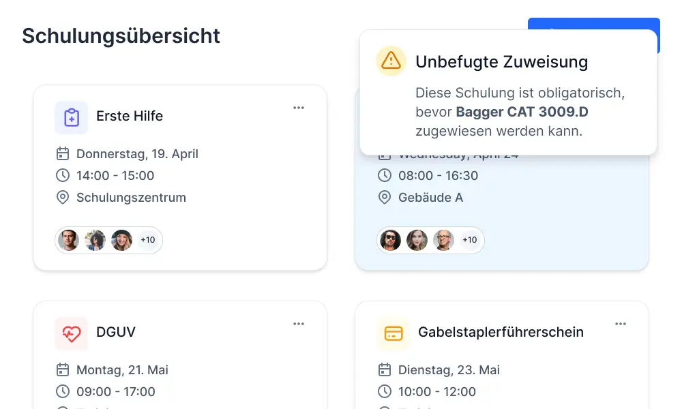The width and height of the screenshot is (682, 409).
Task: Open the DGUV card three-dot menu
Action: click(x=299, y=324)
